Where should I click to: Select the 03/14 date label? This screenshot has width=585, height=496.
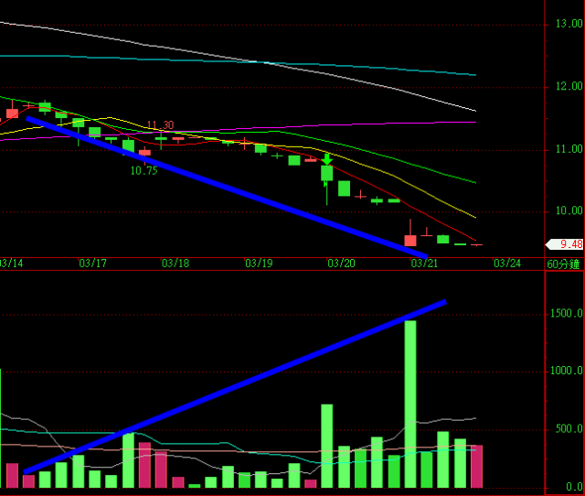click(x=11, y=264)
